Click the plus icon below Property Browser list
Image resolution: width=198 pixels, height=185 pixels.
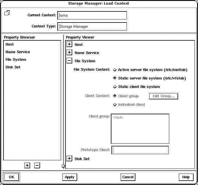[x=27, y=165]
